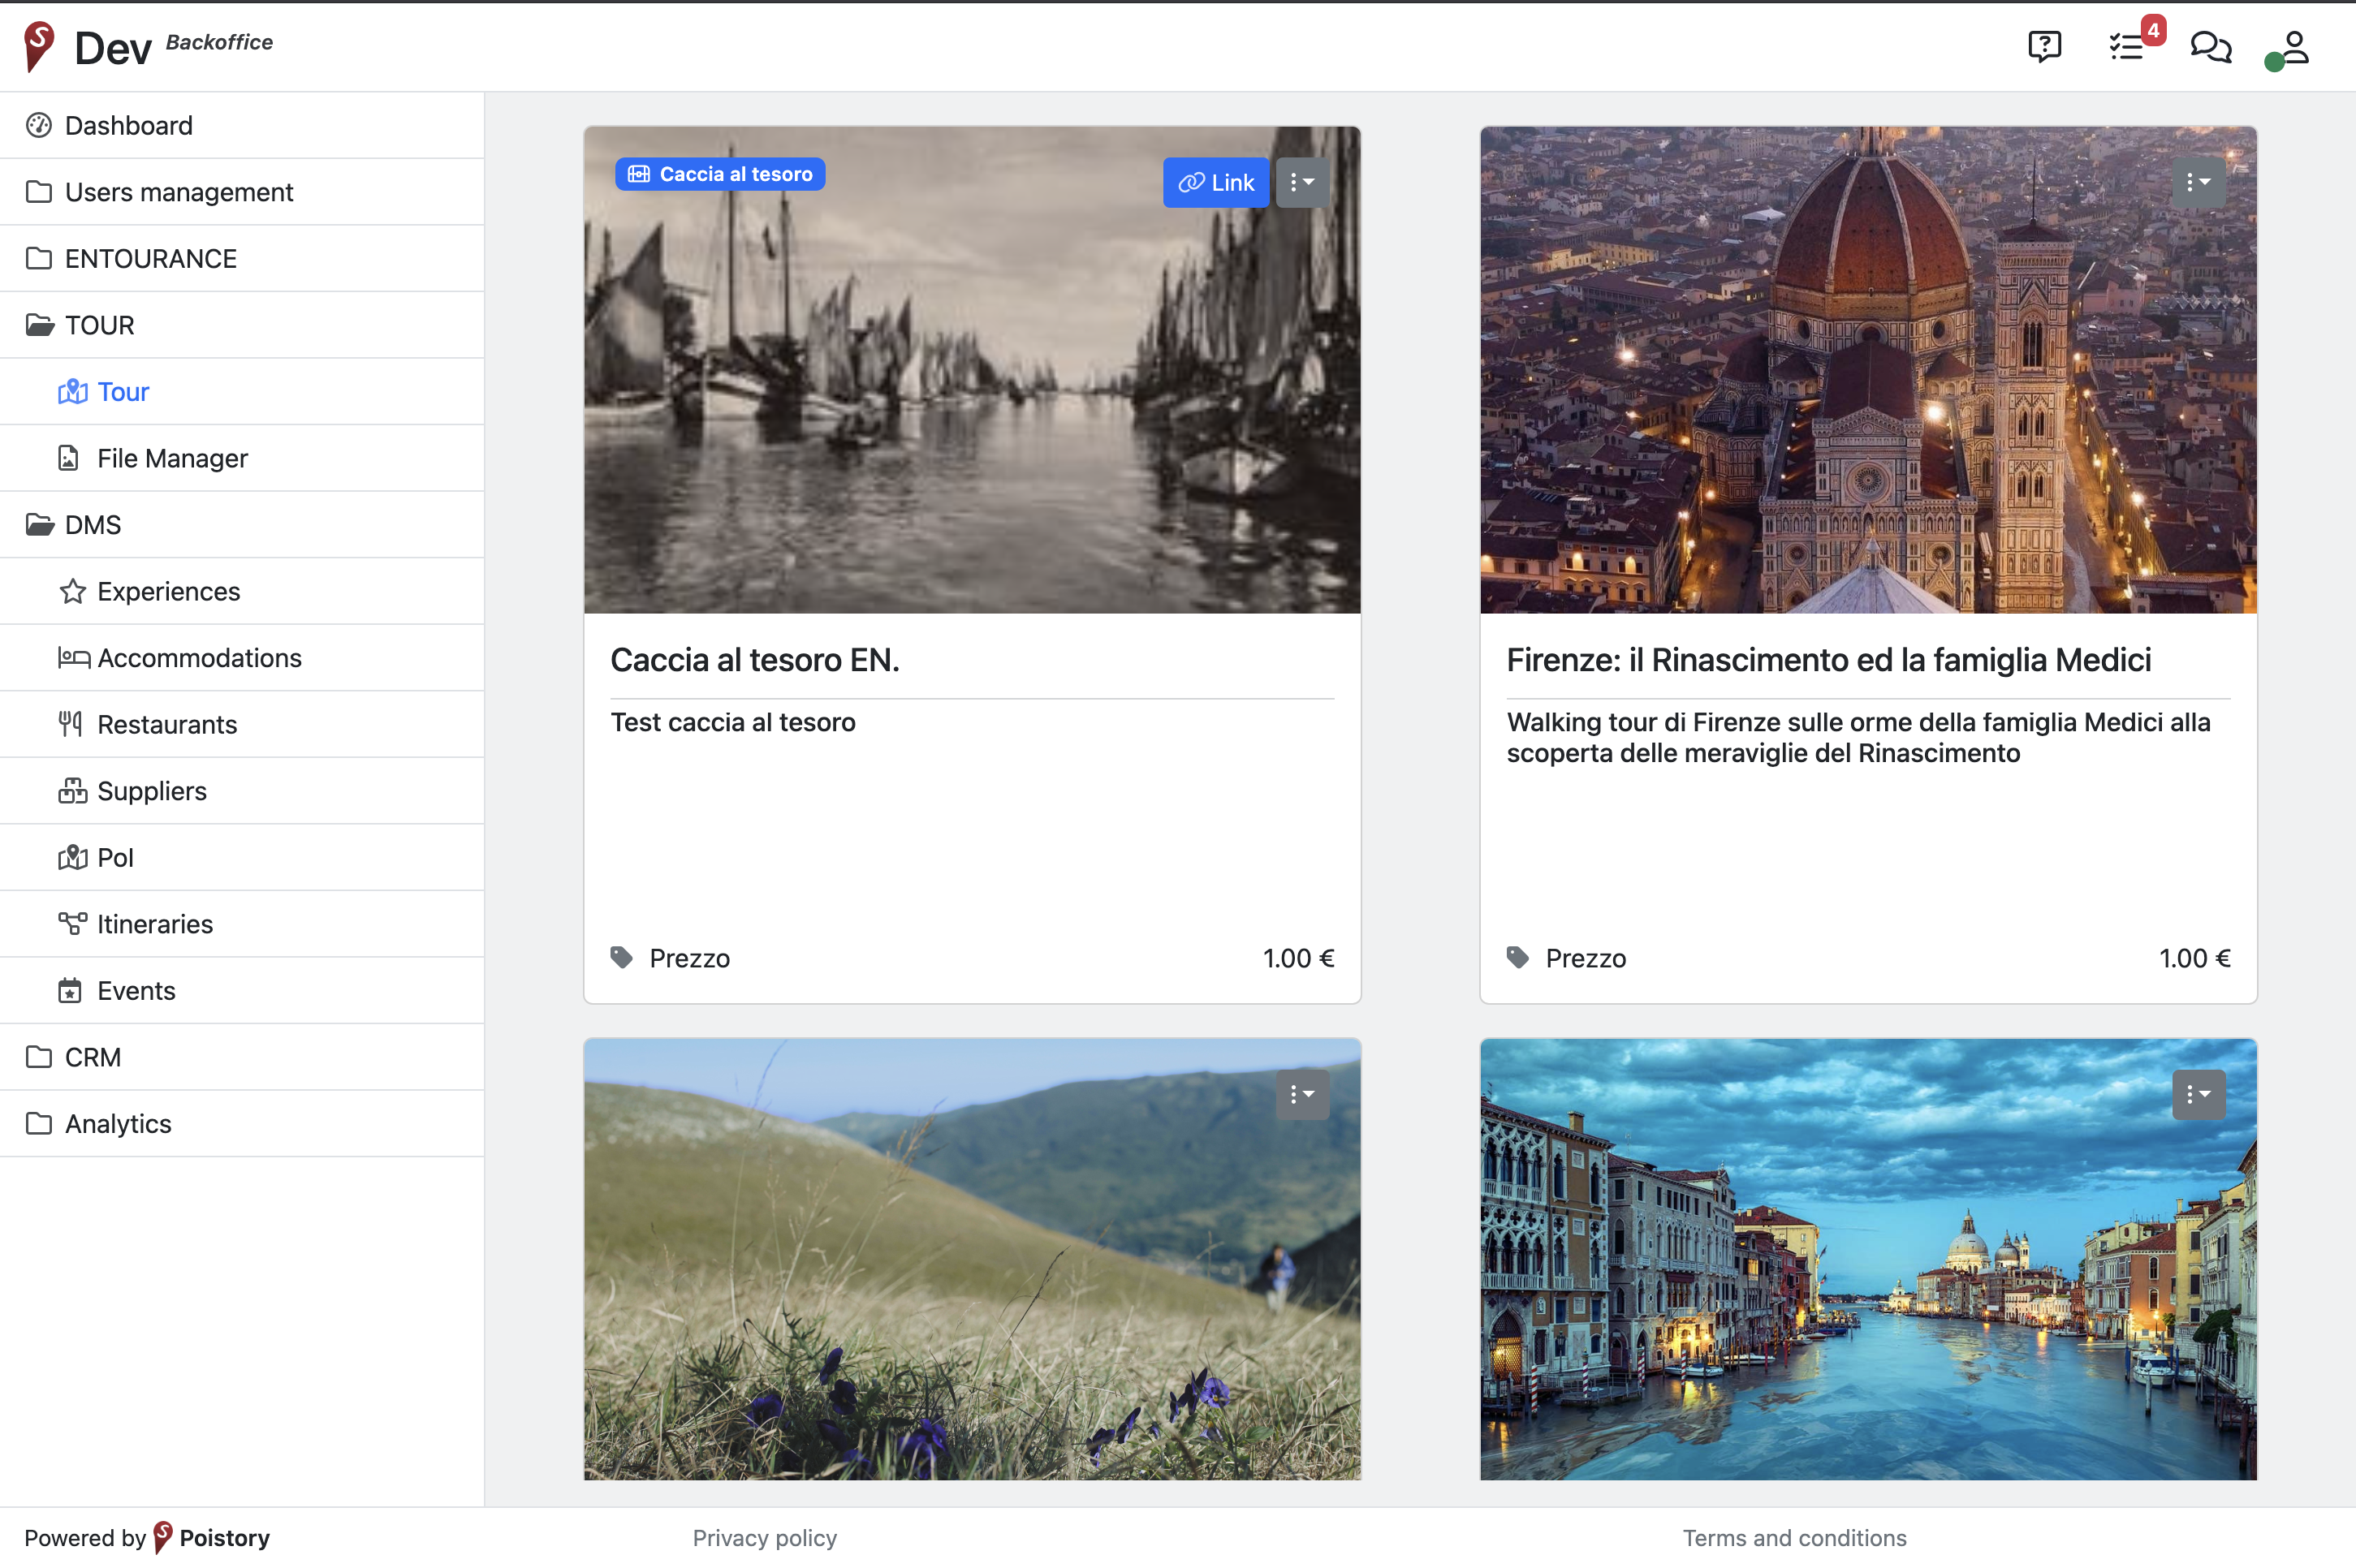
Task: Go to Dashboard in sidebar
Action: (242, 125)
